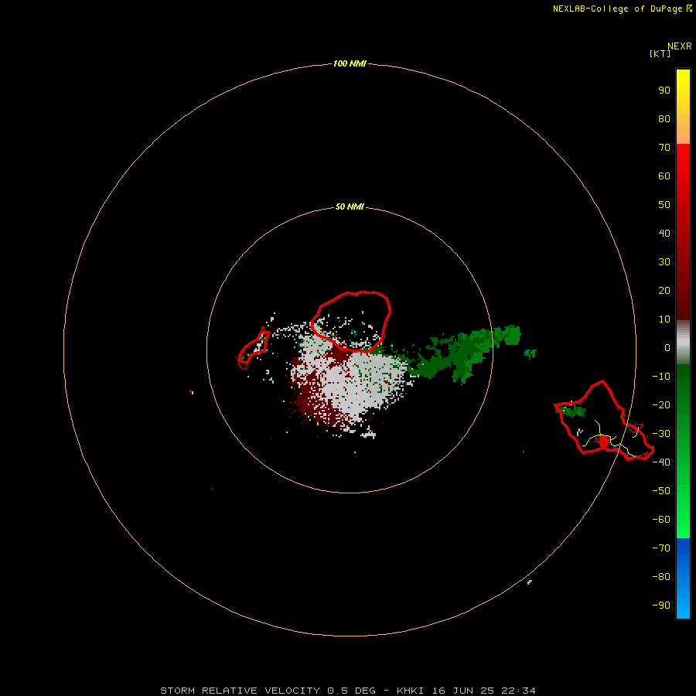Click the 50 tick label on the scale

click(664, 205)
